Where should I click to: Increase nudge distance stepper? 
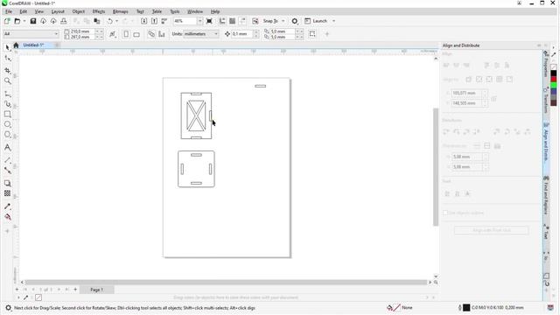(x=256, y=31)
